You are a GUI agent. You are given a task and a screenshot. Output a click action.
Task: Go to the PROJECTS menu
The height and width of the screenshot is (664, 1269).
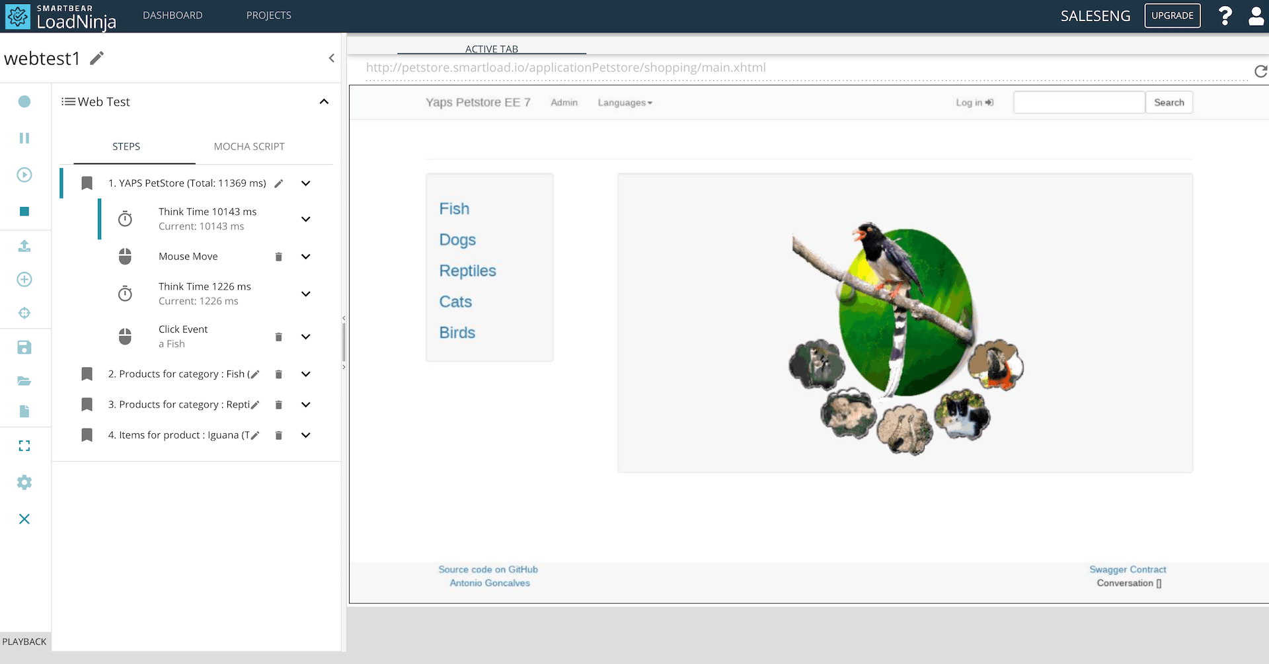pos(268,15)
